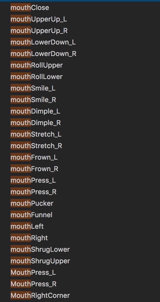Place cursor on mouthFunnel line
Screen dimensions: 160x302
pyautogui.click(x=31, y=215)
